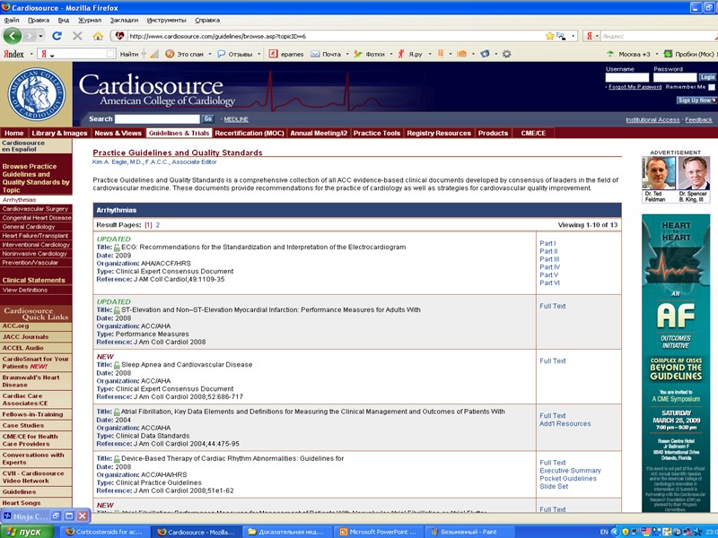Click the 'пуск' Start button
The height and width of the screenshot is (538, 718).
click(27, 532)
